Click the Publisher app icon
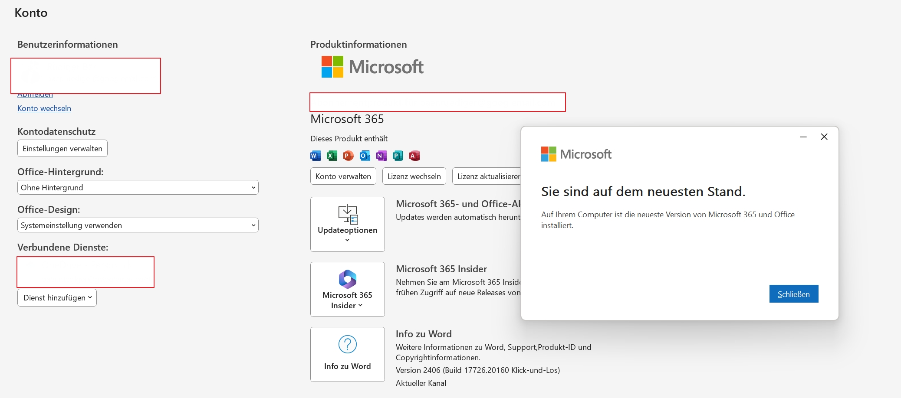901x398 pixels. coord(398,156)
